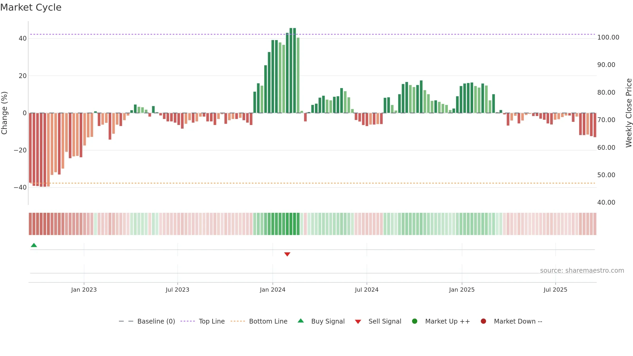Click the 20 label on the Change axis
Viewport: 633px width, 356px height.
tap(23, 76)
